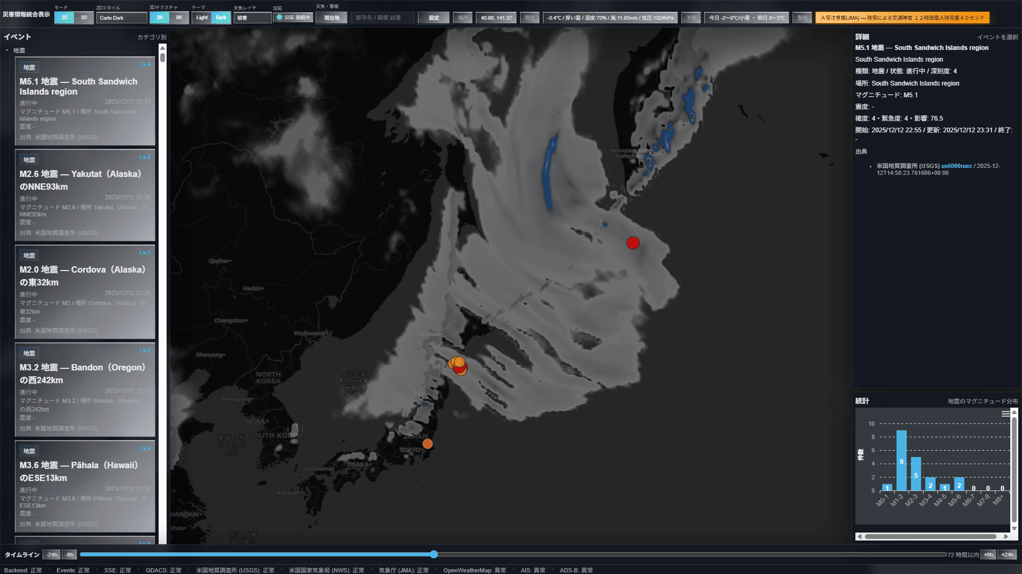Switch theme to Light
The height and width of the screenshot is (574, 1022).
(202, 18)
